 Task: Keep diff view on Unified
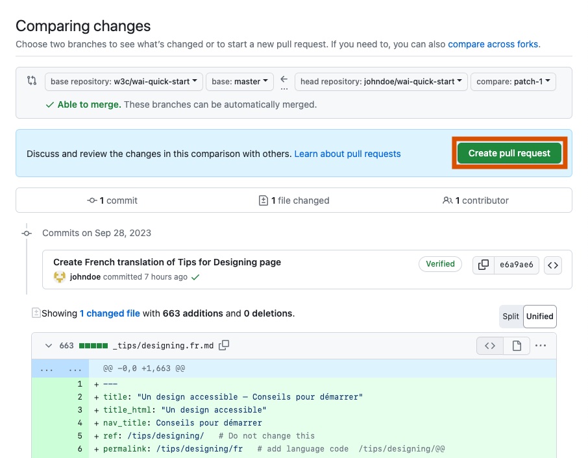click(539, 316)
